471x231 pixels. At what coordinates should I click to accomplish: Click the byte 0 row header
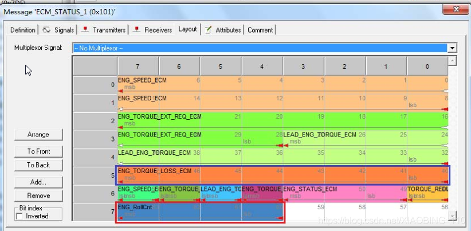pyautogui.click(x=95, y=85)
